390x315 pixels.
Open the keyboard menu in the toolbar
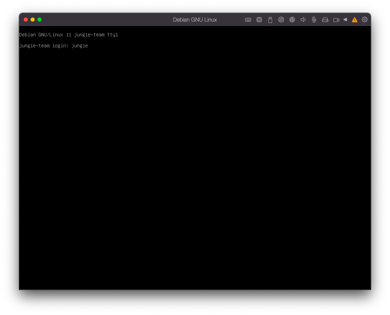point(248,20)
